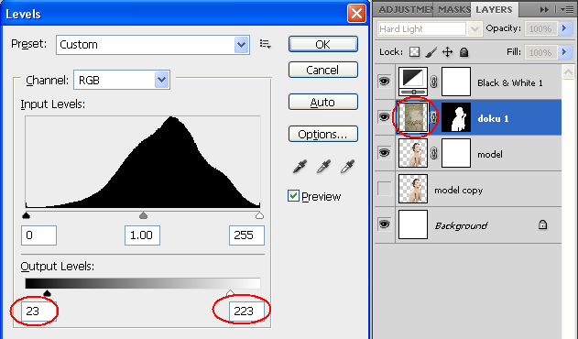This screenshot has width=578, height=339.
Task: Click the Opacity 100% field
Action: click(540, 28)
